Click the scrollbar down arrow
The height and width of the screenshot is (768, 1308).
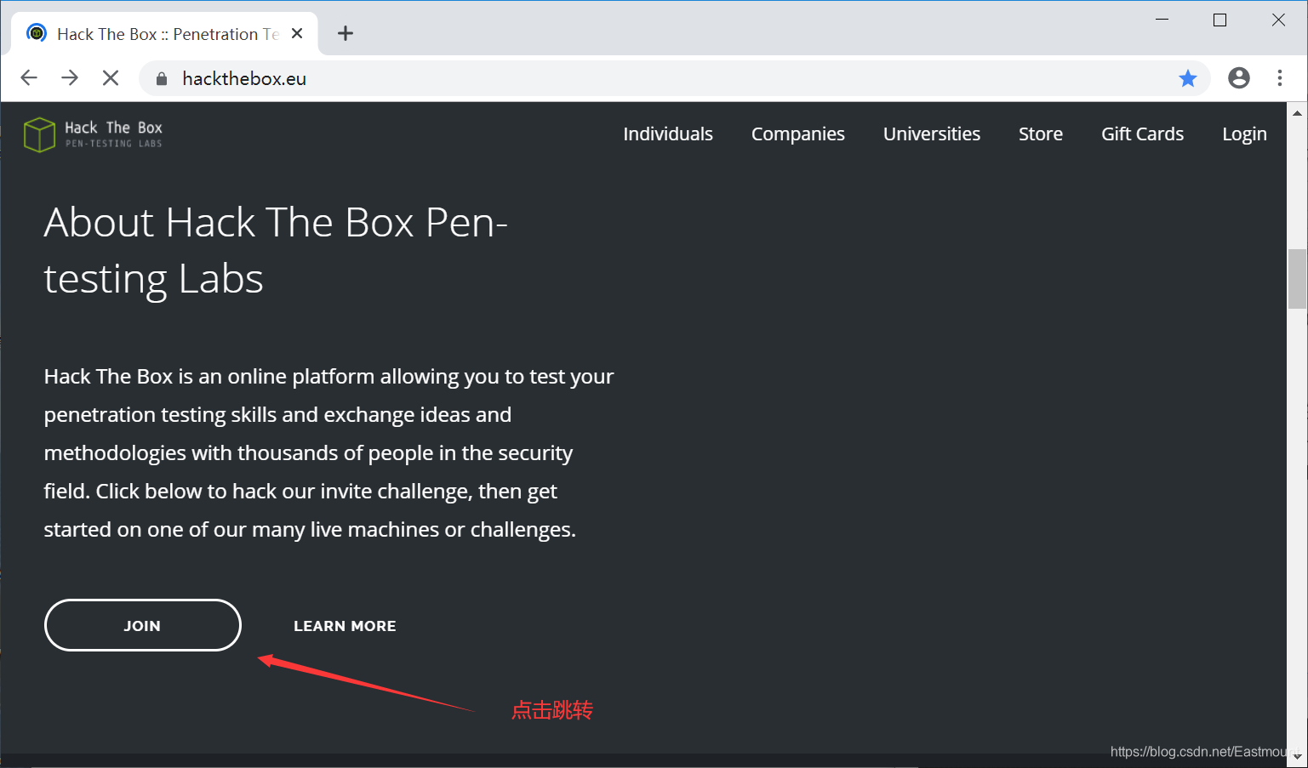[x=1297, y=756]
